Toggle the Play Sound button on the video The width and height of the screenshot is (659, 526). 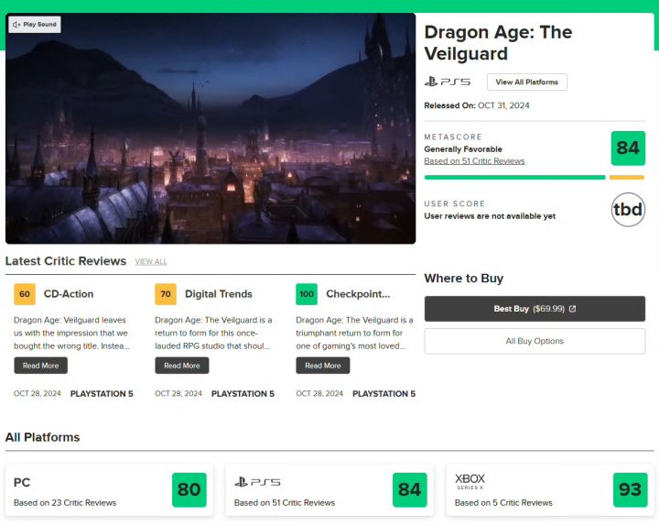(35, 25)
